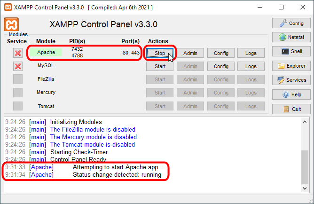
Task: Click Mercury Config button
Action: (221, 93)
